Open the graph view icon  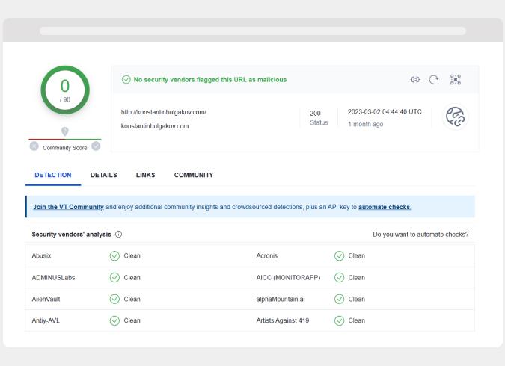coord(456,79)
